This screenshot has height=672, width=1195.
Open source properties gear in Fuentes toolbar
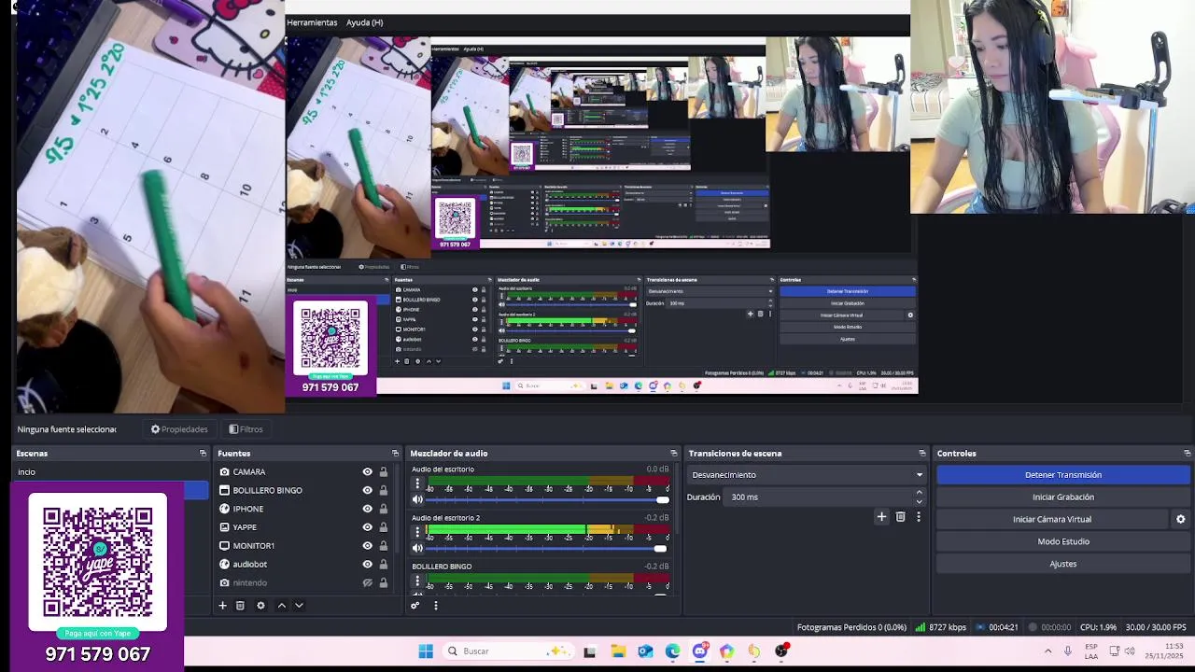[x=260, y=605]
